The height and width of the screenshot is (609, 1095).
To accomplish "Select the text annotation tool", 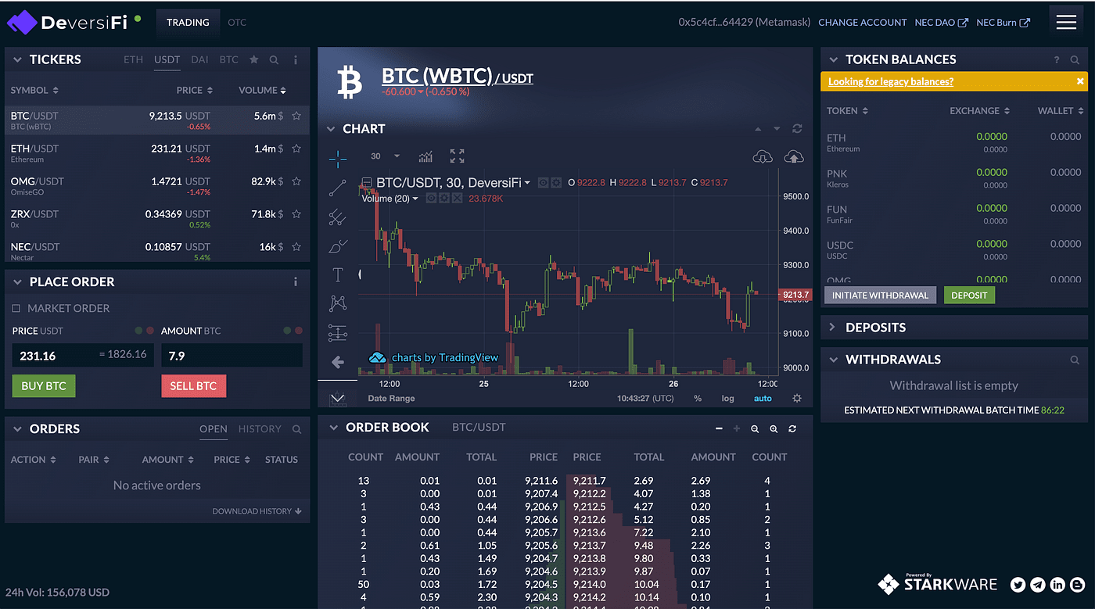I will pos(338,274).
